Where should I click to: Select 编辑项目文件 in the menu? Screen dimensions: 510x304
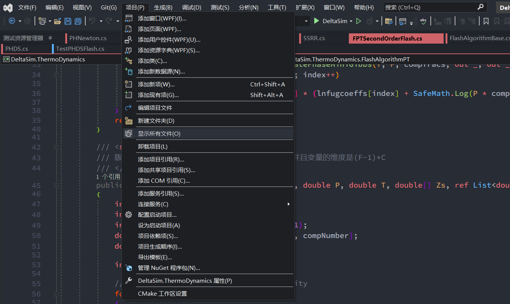[208, 108]
